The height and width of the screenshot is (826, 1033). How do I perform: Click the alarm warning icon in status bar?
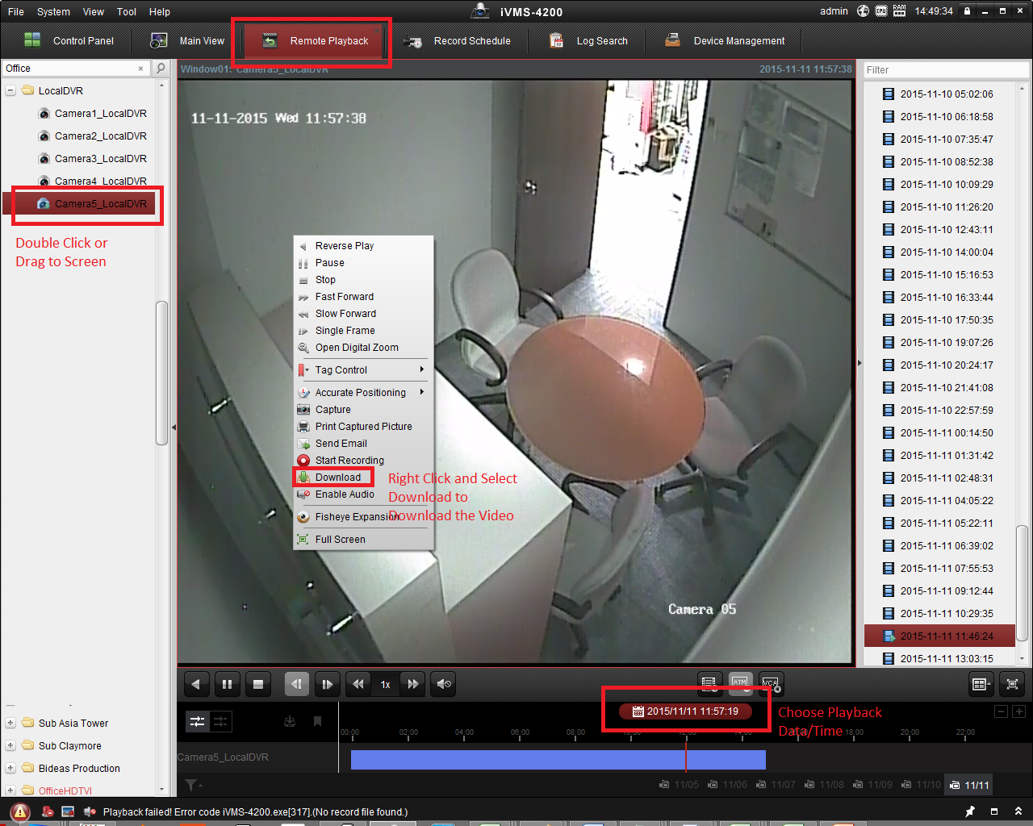click(x=21, y=811)
